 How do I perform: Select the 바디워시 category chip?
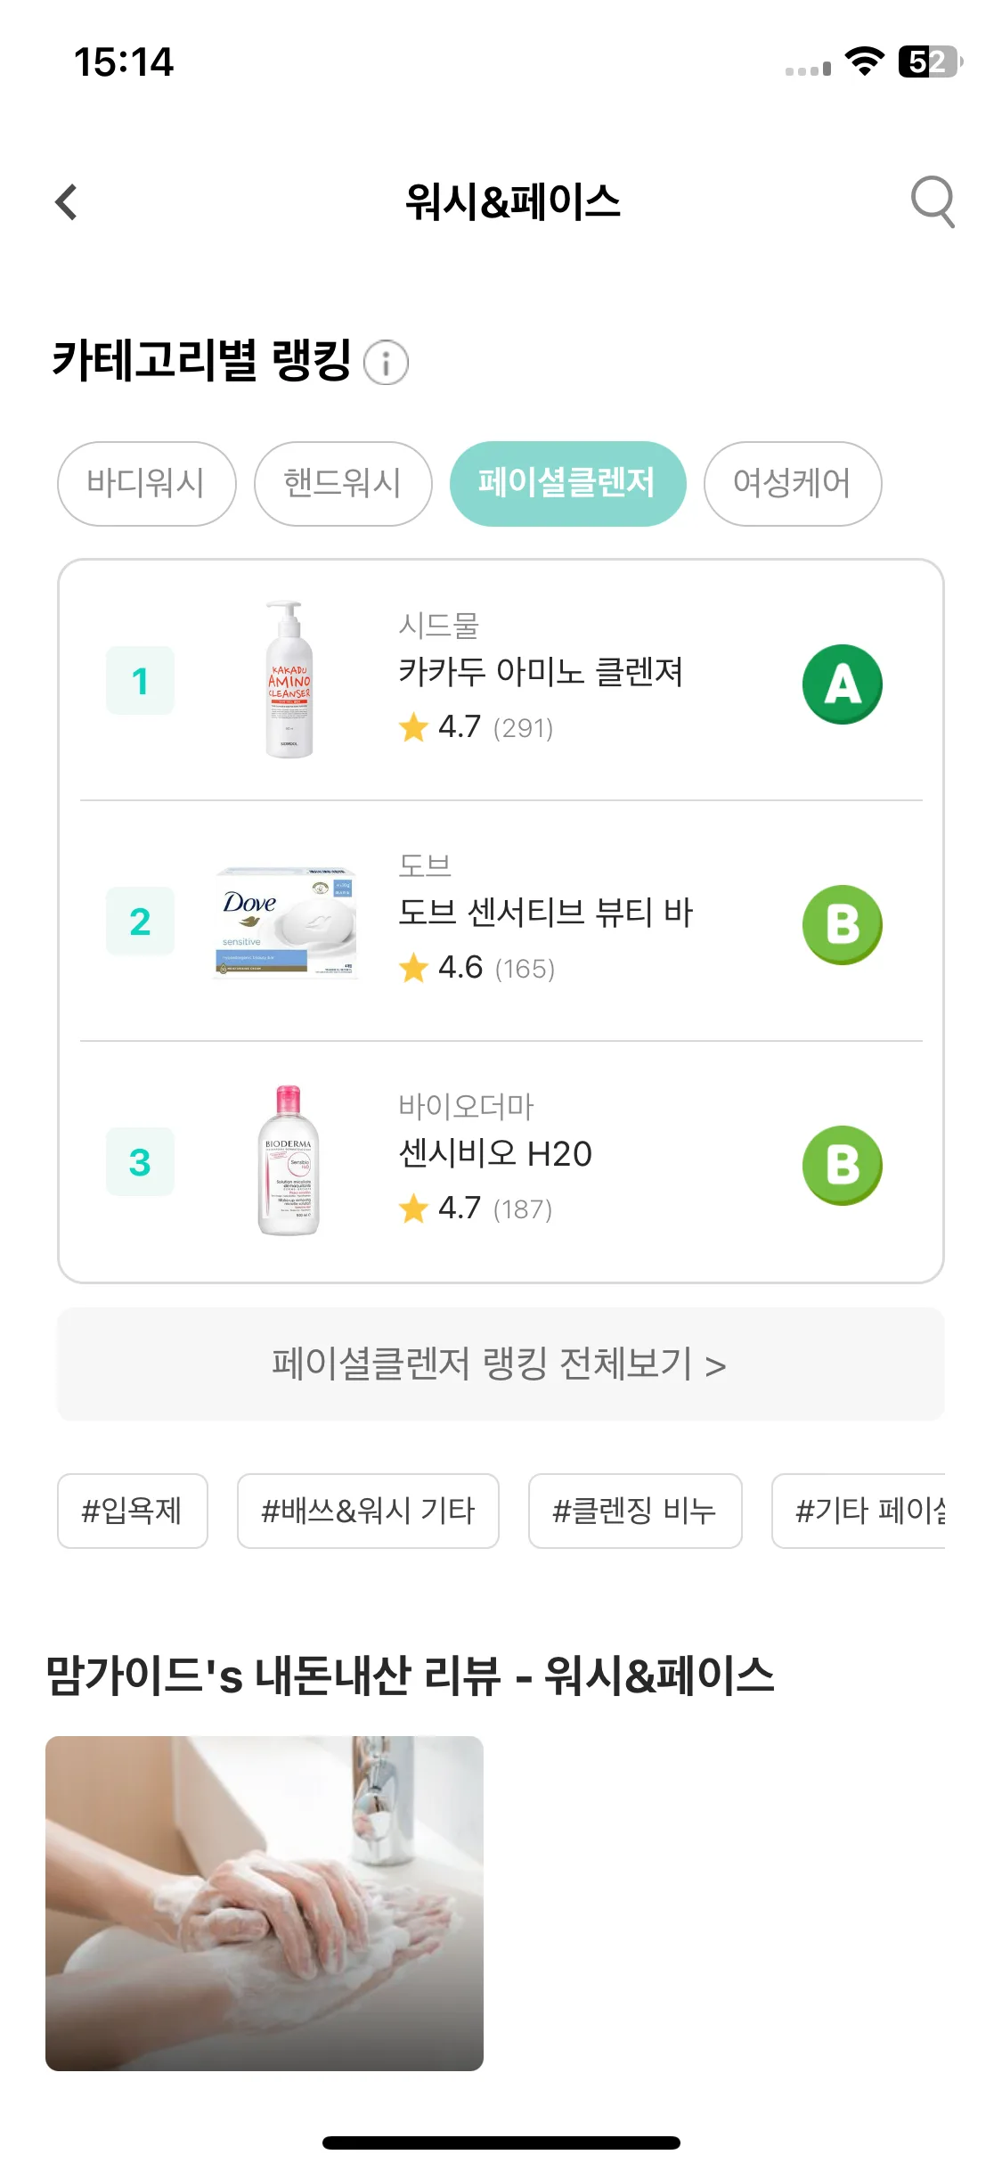tap(147, 484)
